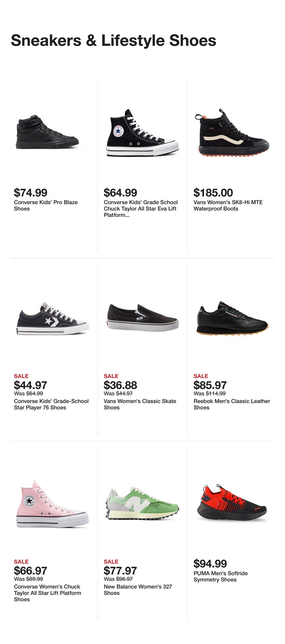Select the $36.88 sale price
This screenshot has width=285, height=644.
[120, 385]
